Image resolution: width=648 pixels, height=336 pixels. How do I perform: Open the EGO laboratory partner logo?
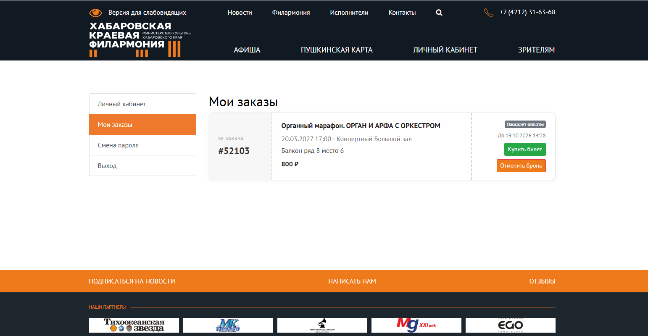pyautogui.click(x=511, y=325)
